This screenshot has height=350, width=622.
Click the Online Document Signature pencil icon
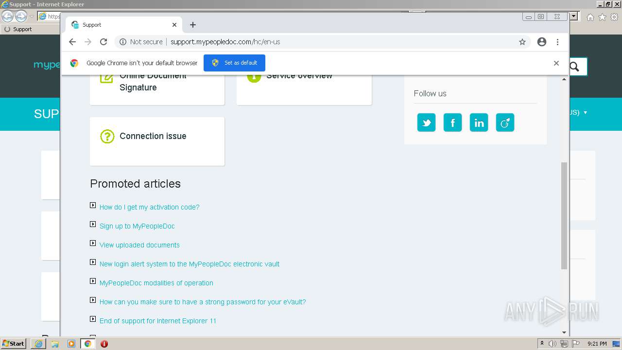click(x=106, y=78)
